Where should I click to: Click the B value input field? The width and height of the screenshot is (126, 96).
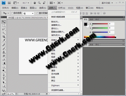click(111, 32)
